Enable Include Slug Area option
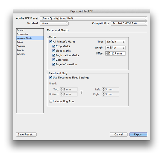The width and height of the screenshot is (164, 153). coord(51,101)
